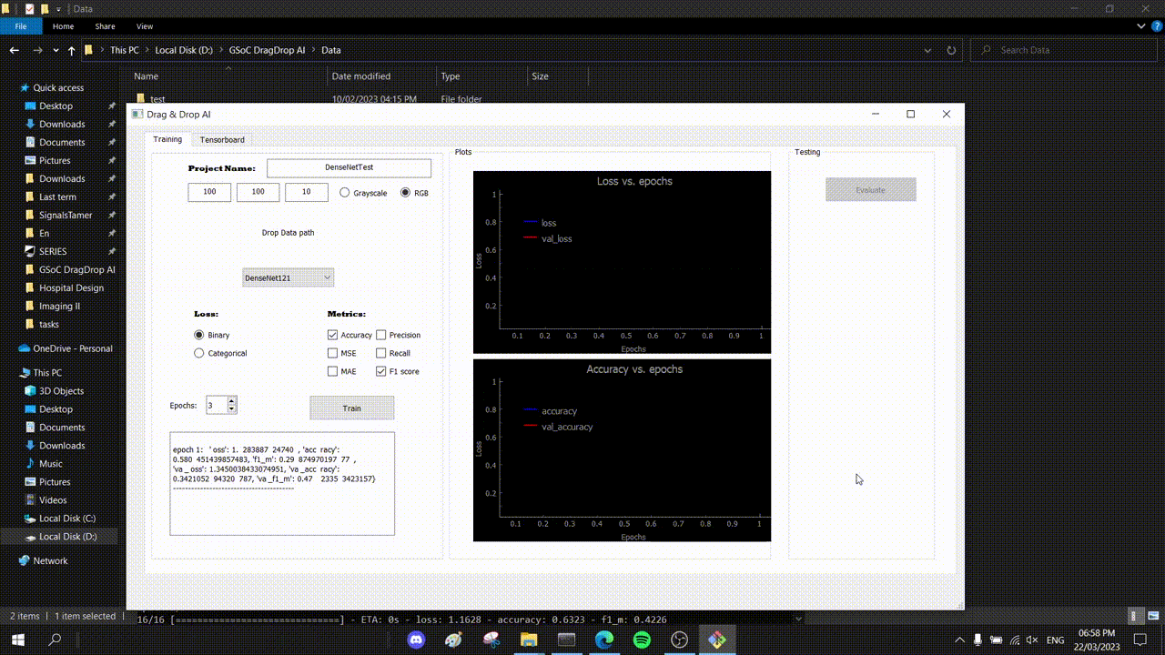Increase Epochs with the up stepper arrow
The height and width of the screenshot is (655, 1165).
point(232,400)
